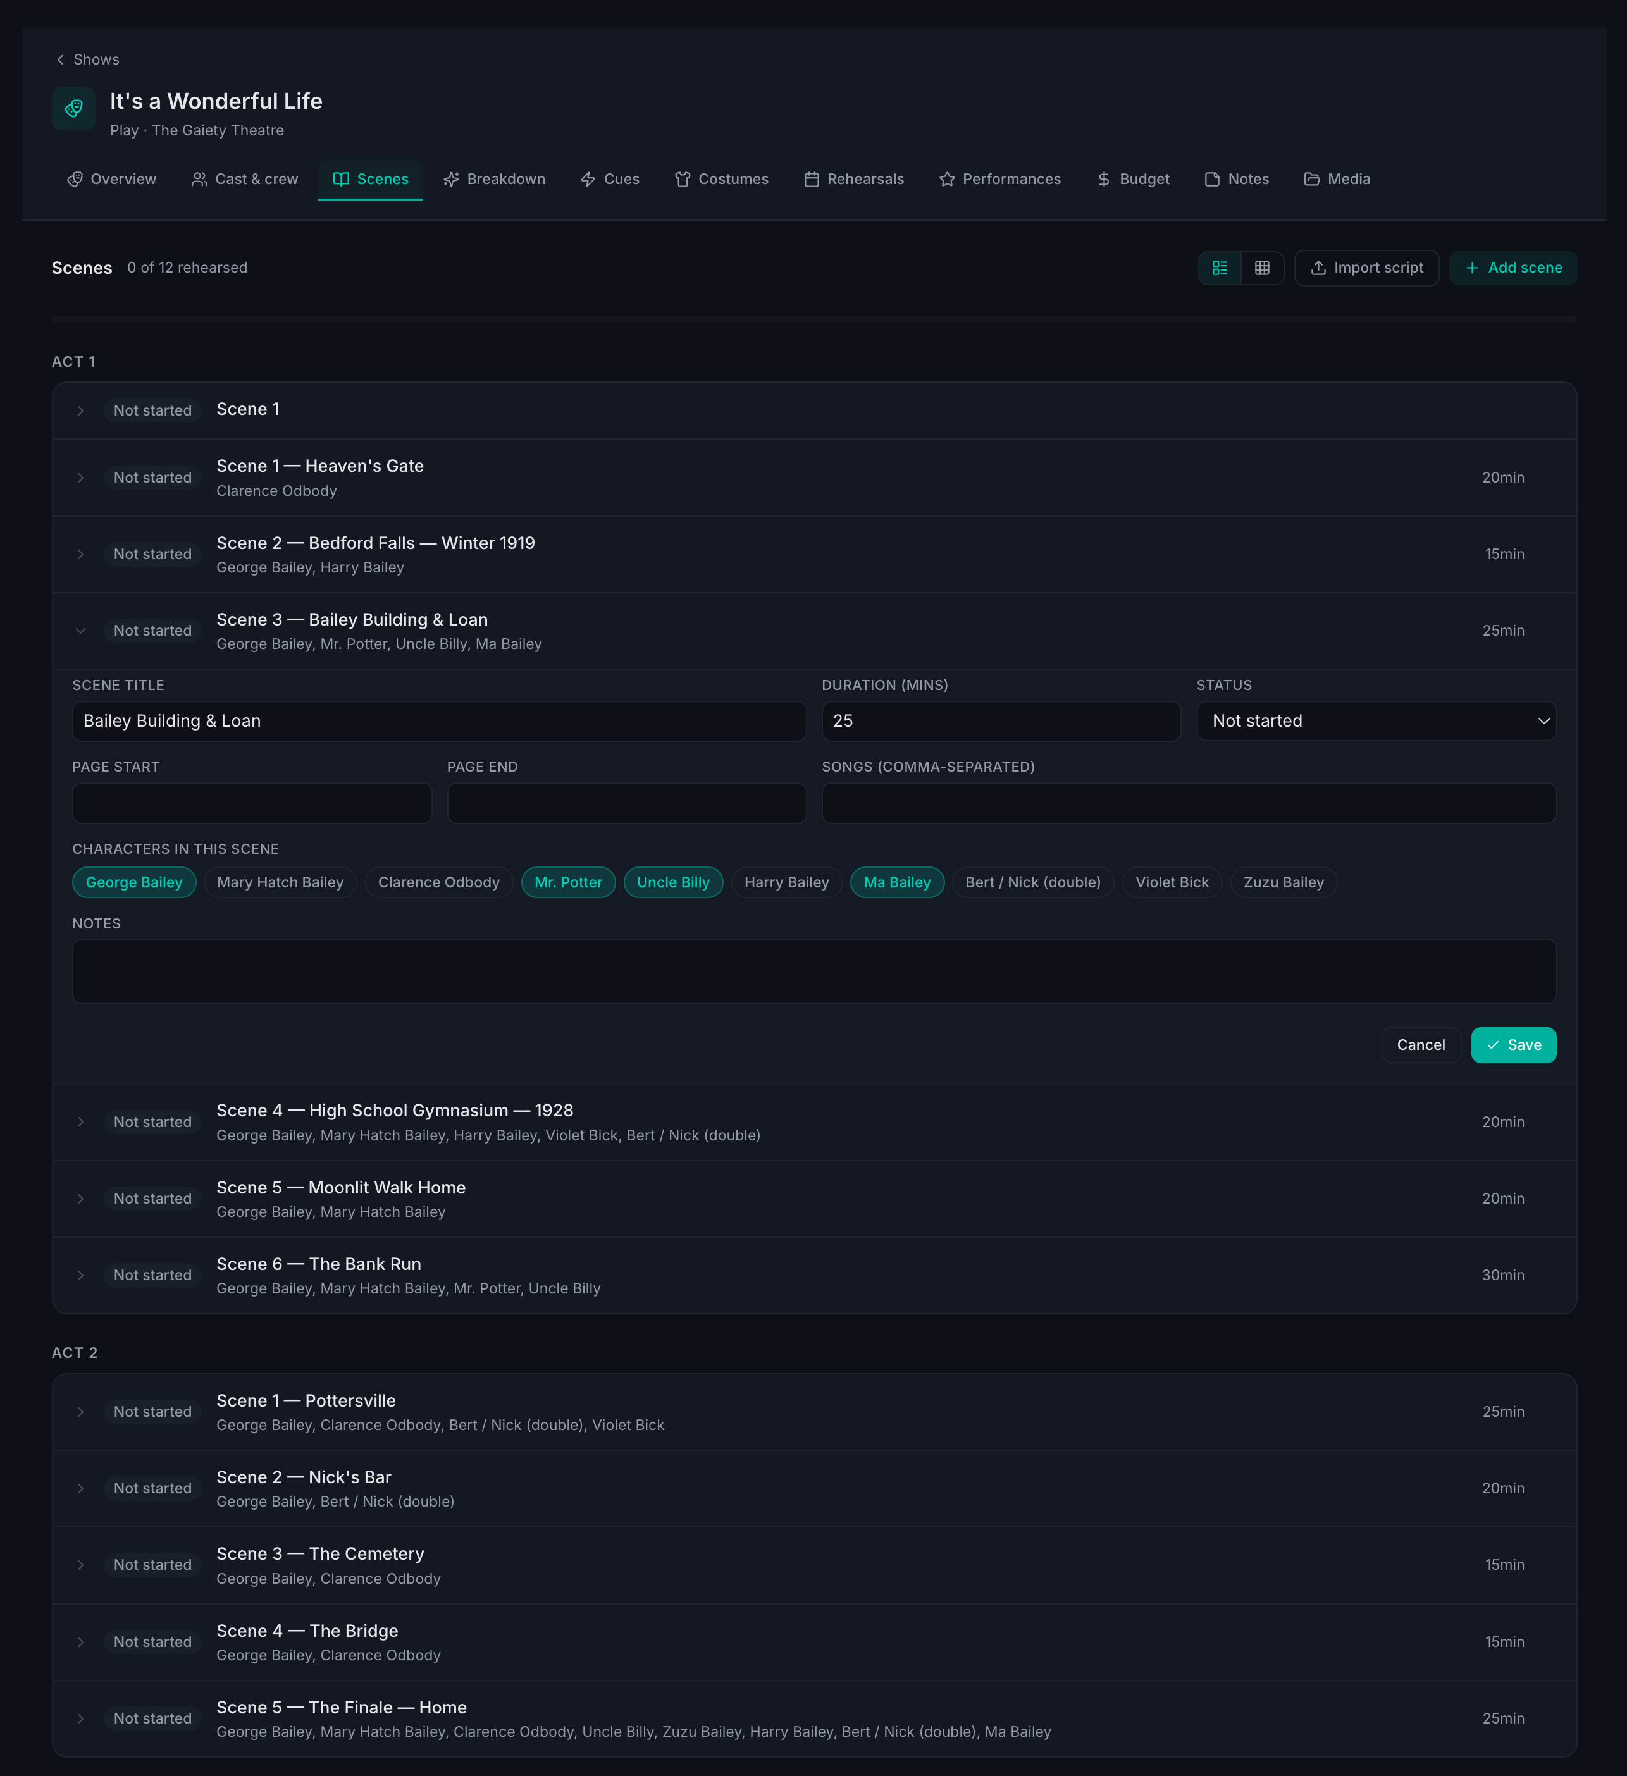Open the Overview tab
This screenshot has height=1776, width=1627.
[112, 179]
